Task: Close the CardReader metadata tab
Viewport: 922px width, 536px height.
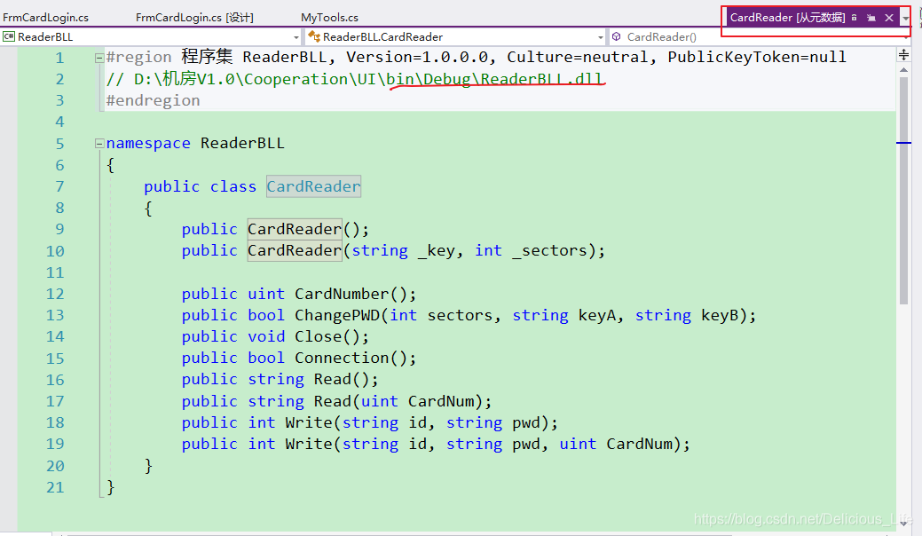Action: pos(889,18)
